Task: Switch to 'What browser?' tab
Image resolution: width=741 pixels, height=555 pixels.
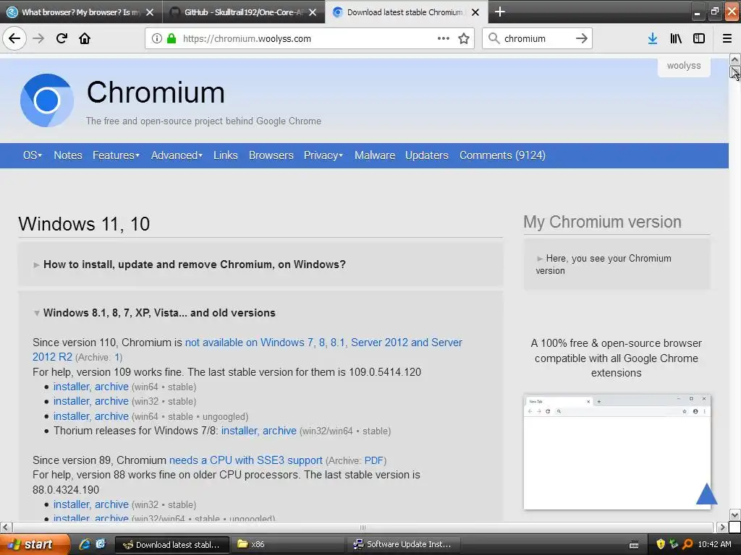Action: (x=74, y=12)
